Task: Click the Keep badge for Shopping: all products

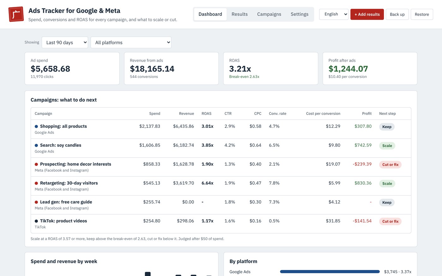Action: (387, 127)
